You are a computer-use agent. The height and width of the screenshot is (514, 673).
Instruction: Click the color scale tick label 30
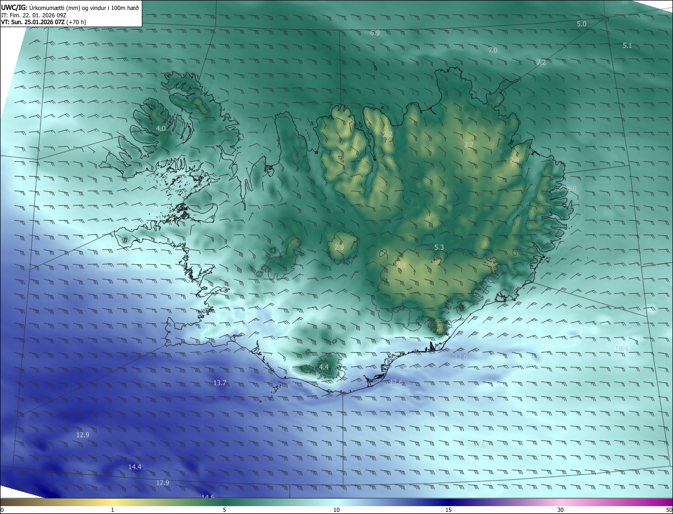click(x=560, y=510)
